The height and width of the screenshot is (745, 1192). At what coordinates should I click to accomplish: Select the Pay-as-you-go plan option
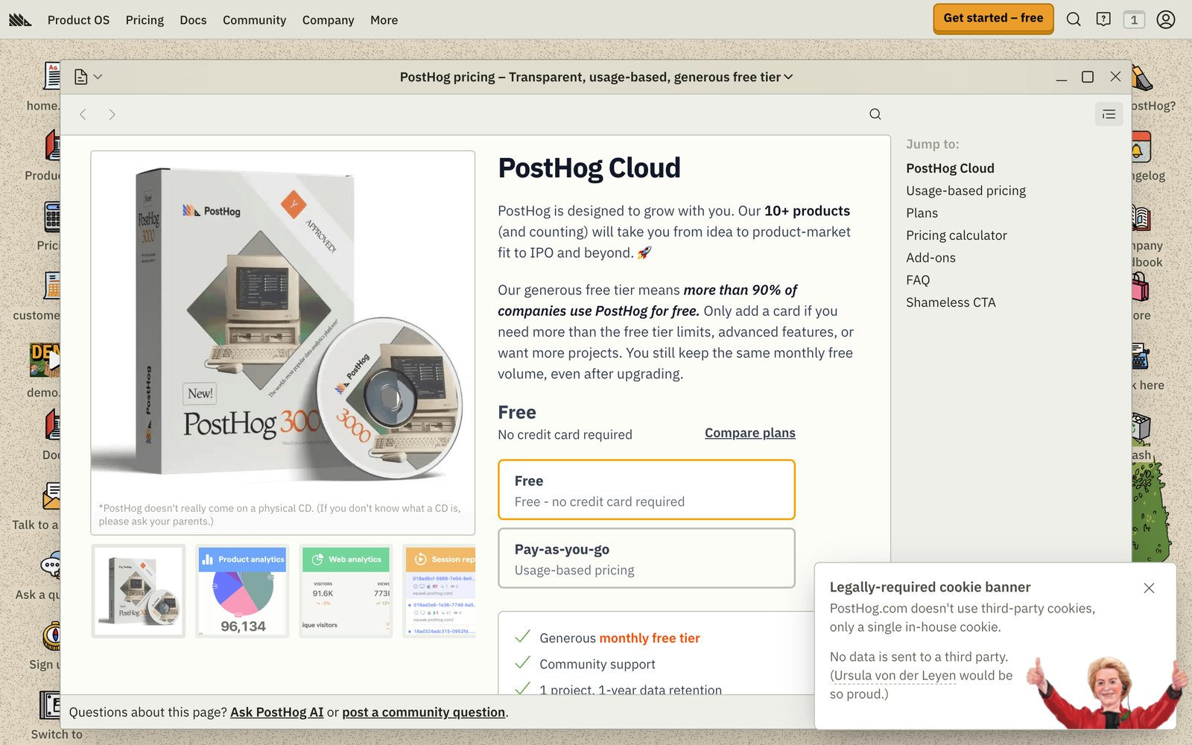point(646,558)
